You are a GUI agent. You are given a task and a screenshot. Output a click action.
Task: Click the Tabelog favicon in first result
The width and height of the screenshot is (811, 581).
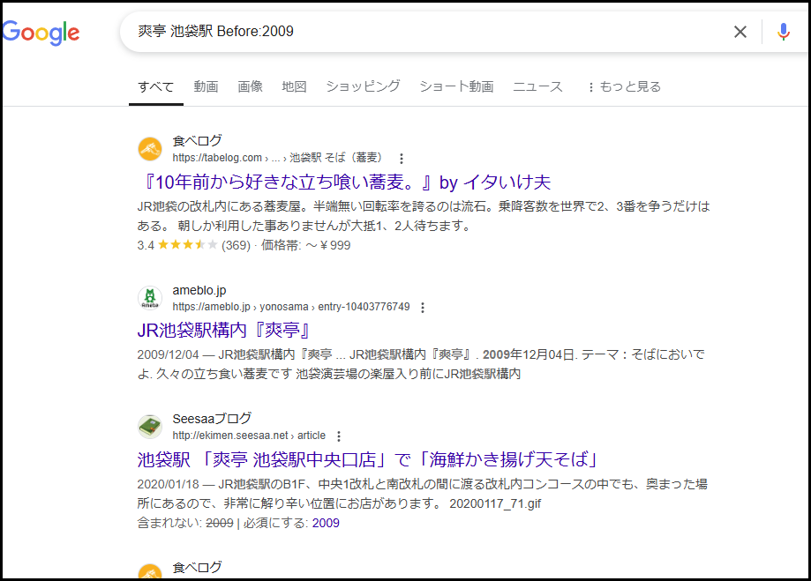(150, 149)
